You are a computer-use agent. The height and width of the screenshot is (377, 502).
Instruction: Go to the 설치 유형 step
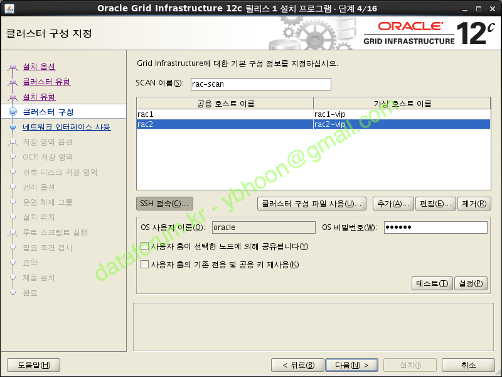(x=39, y=97)
